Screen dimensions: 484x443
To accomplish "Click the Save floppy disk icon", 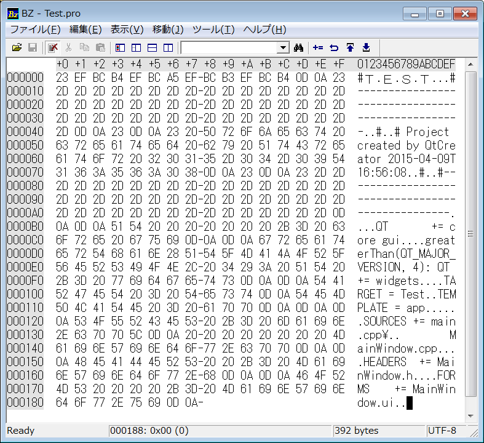I will (x=33, y=47).
